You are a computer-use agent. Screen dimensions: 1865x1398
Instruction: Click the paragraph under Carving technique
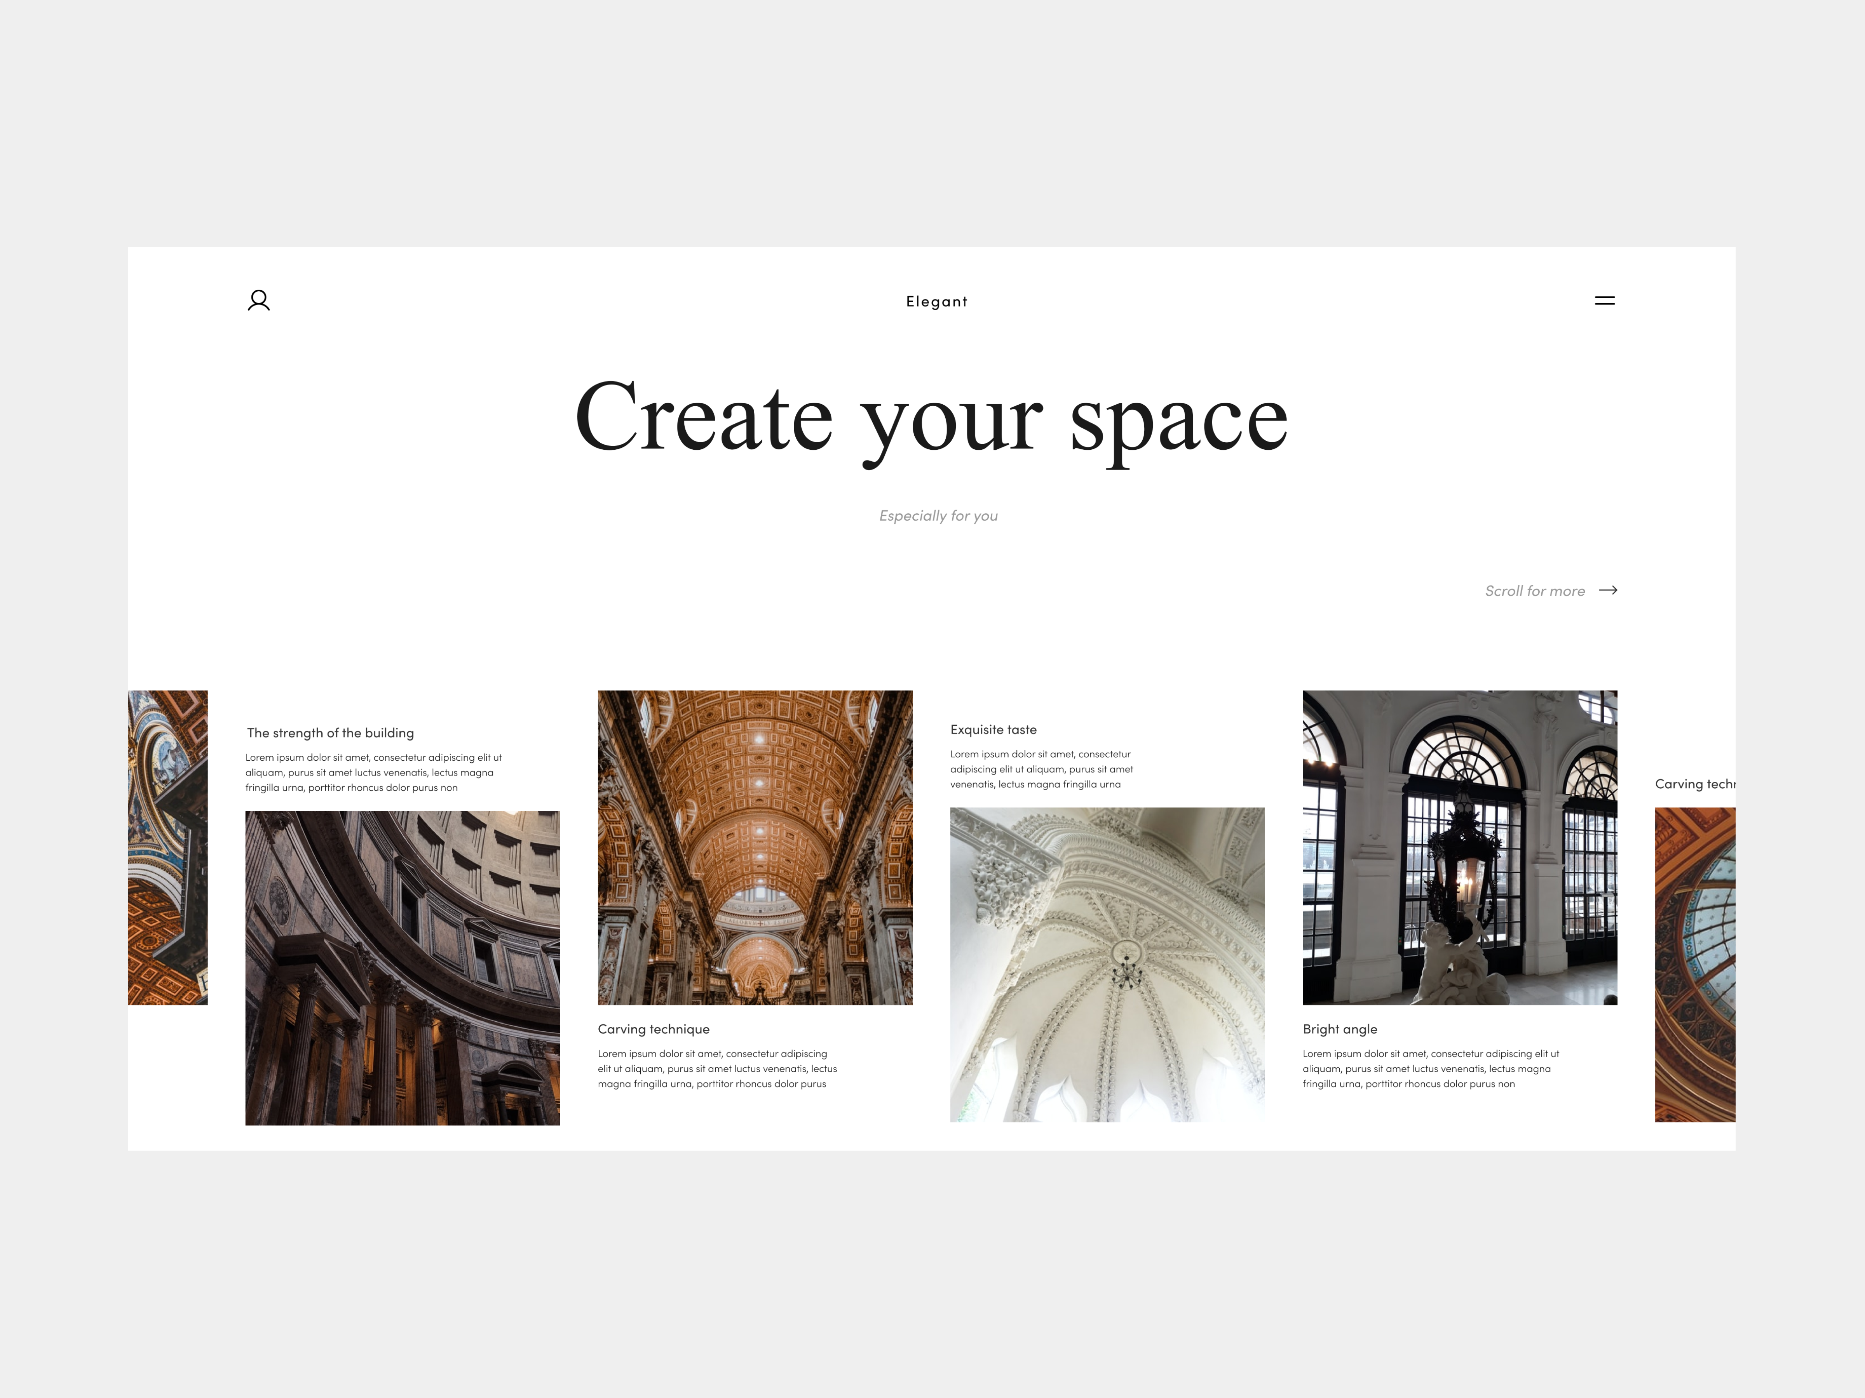[718, 1069]
